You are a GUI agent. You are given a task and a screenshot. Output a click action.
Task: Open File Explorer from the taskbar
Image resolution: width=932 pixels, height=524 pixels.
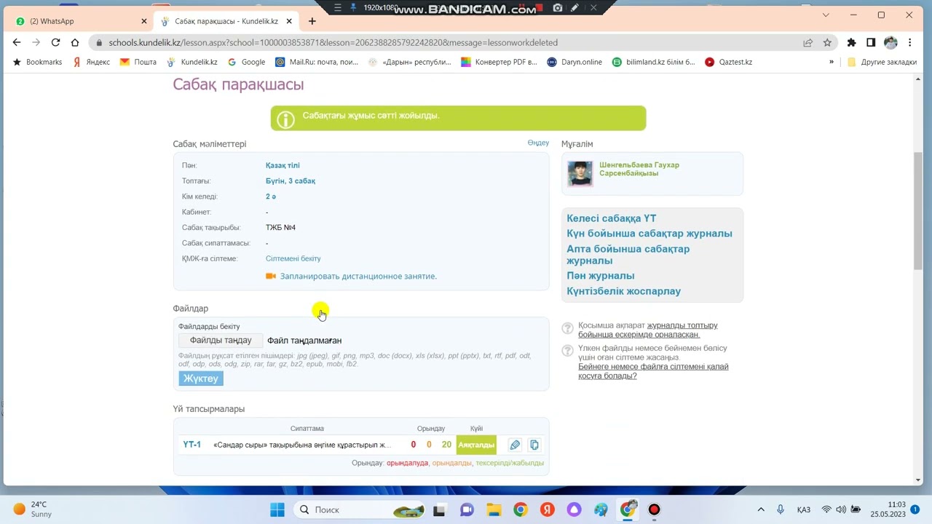[x=494, y=509]
